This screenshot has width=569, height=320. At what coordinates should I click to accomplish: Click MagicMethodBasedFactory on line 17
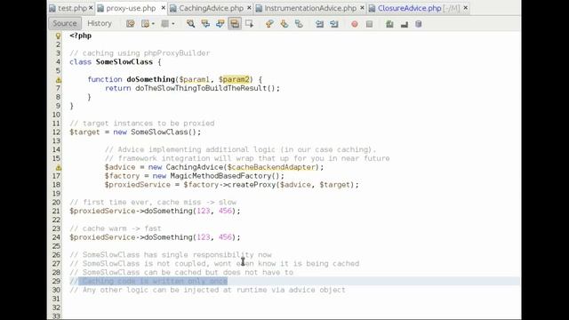point(220,176)
